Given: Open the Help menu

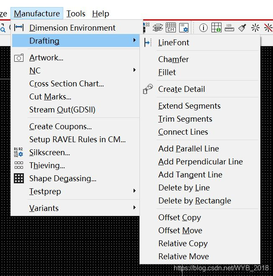Looking at the screenshot, I should (x=100, y=13).
